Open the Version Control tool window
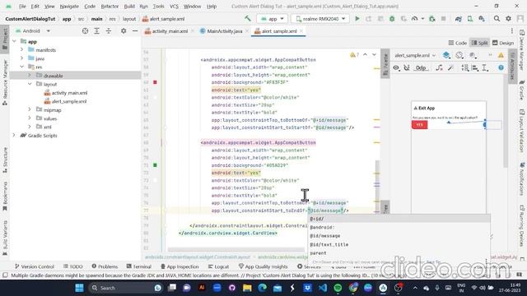Viewport: 527px width, 296px height. click(35, 266)
